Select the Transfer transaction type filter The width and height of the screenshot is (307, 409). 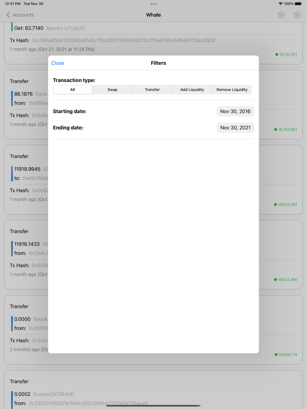152,90
